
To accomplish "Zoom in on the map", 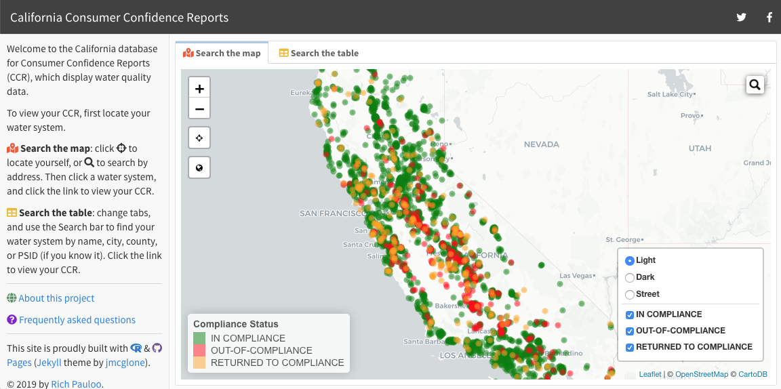I will (199, 89).
